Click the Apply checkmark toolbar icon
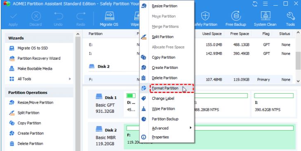Screen dimensions: 301x151 pos(13,17)
